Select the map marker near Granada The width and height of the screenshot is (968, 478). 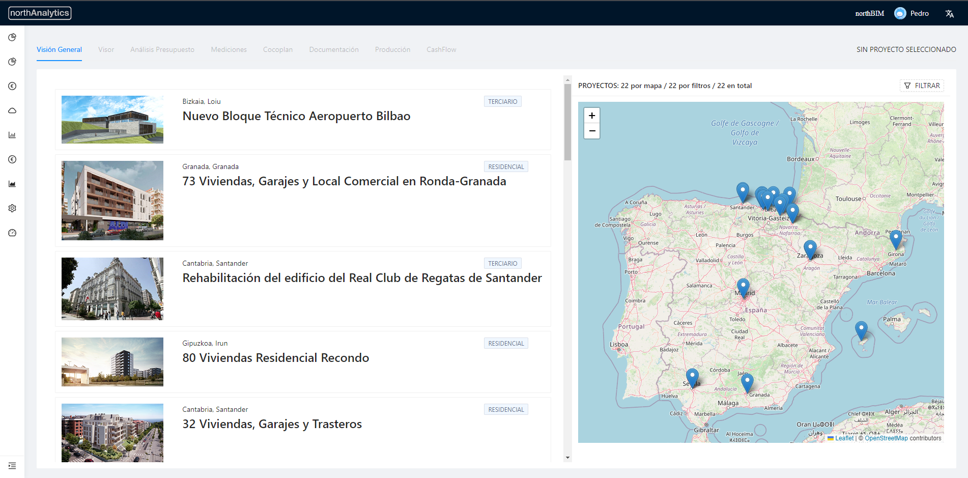point(747,383)
